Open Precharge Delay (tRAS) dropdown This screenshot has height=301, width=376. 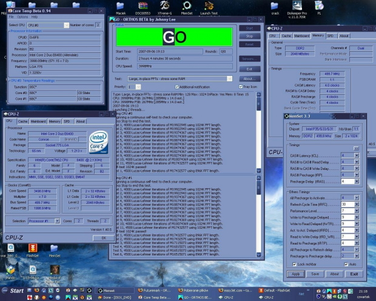(357, 181)
